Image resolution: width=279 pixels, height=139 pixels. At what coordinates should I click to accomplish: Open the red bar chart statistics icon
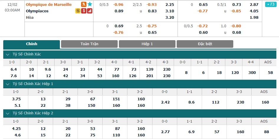(90, 11)
